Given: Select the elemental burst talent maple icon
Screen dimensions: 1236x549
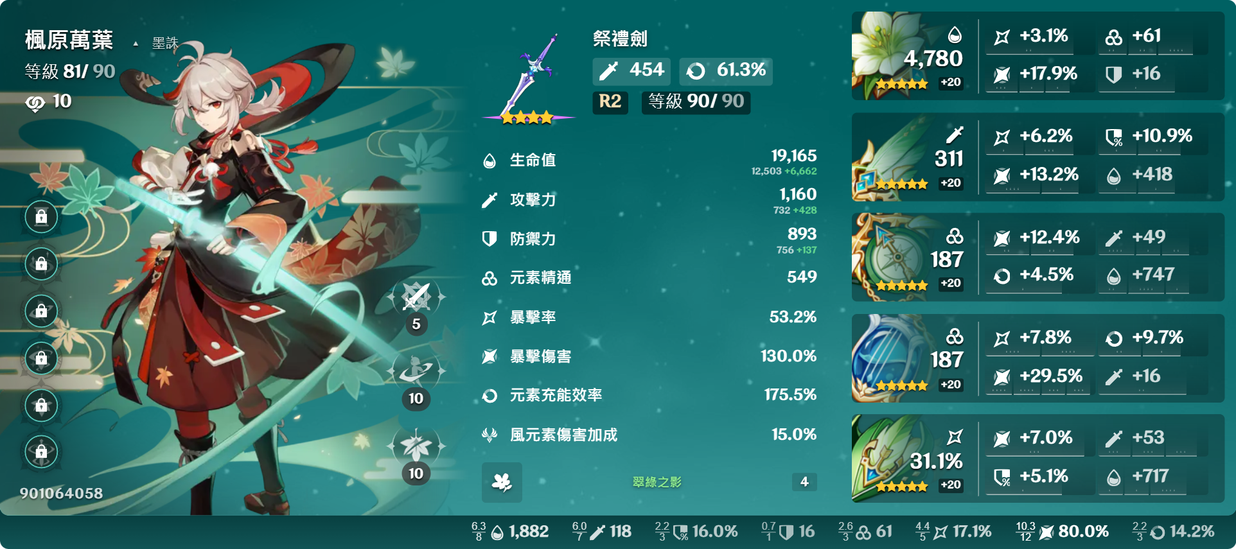Looking at the screenshot, I should point(416,446).
